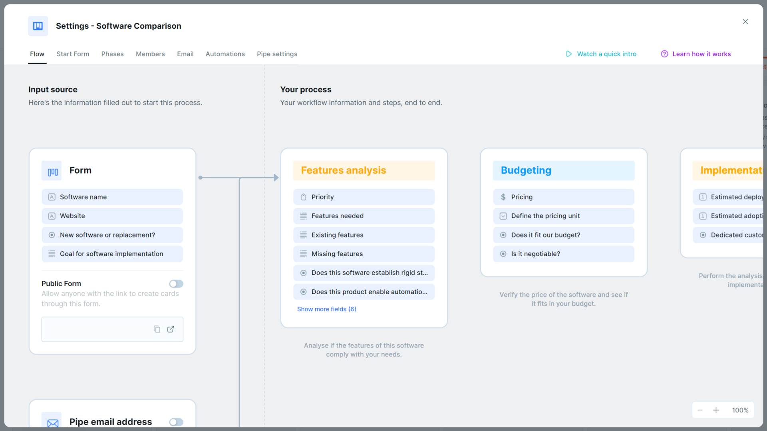The height and width of the screenshot is (431, 767).
Task: Open the public form in a new tab
Action: tap(171, 329)
